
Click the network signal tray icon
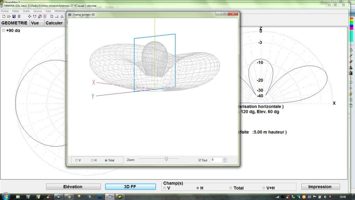tap(277, 197)
